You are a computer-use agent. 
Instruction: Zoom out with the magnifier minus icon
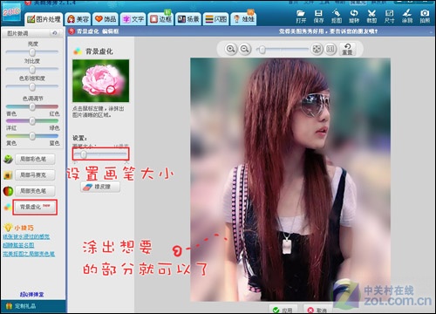tap(245, 49)
